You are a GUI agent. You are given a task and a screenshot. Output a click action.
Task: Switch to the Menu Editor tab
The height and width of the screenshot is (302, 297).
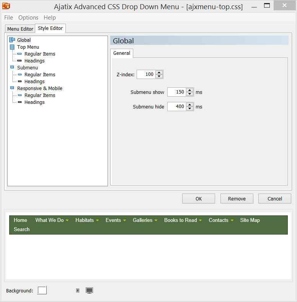20,29
